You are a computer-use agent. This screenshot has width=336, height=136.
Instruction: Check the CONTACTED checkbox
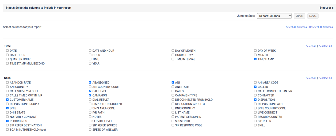pyautogui.click(x=255, y=95)
